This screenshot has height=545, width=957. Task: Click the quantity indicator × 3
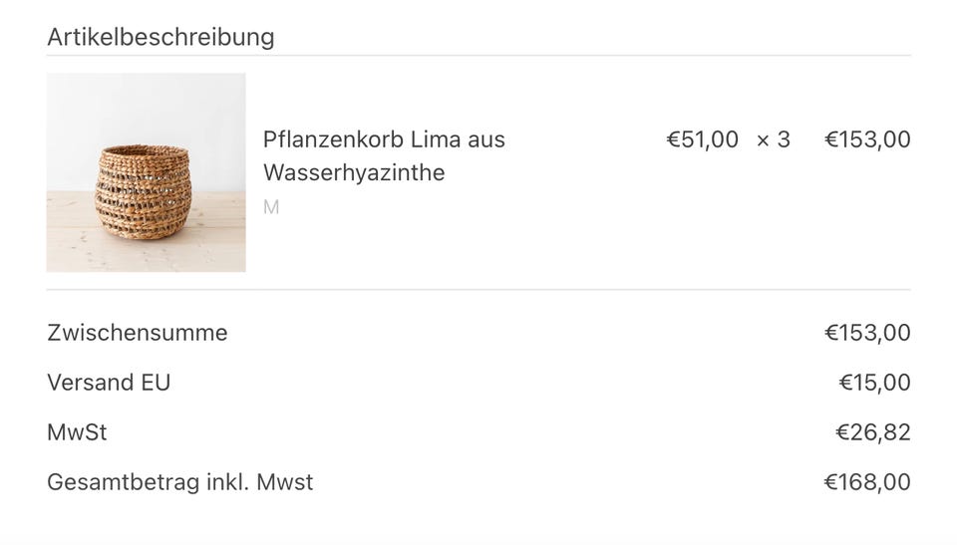click(x=774, y=139)
